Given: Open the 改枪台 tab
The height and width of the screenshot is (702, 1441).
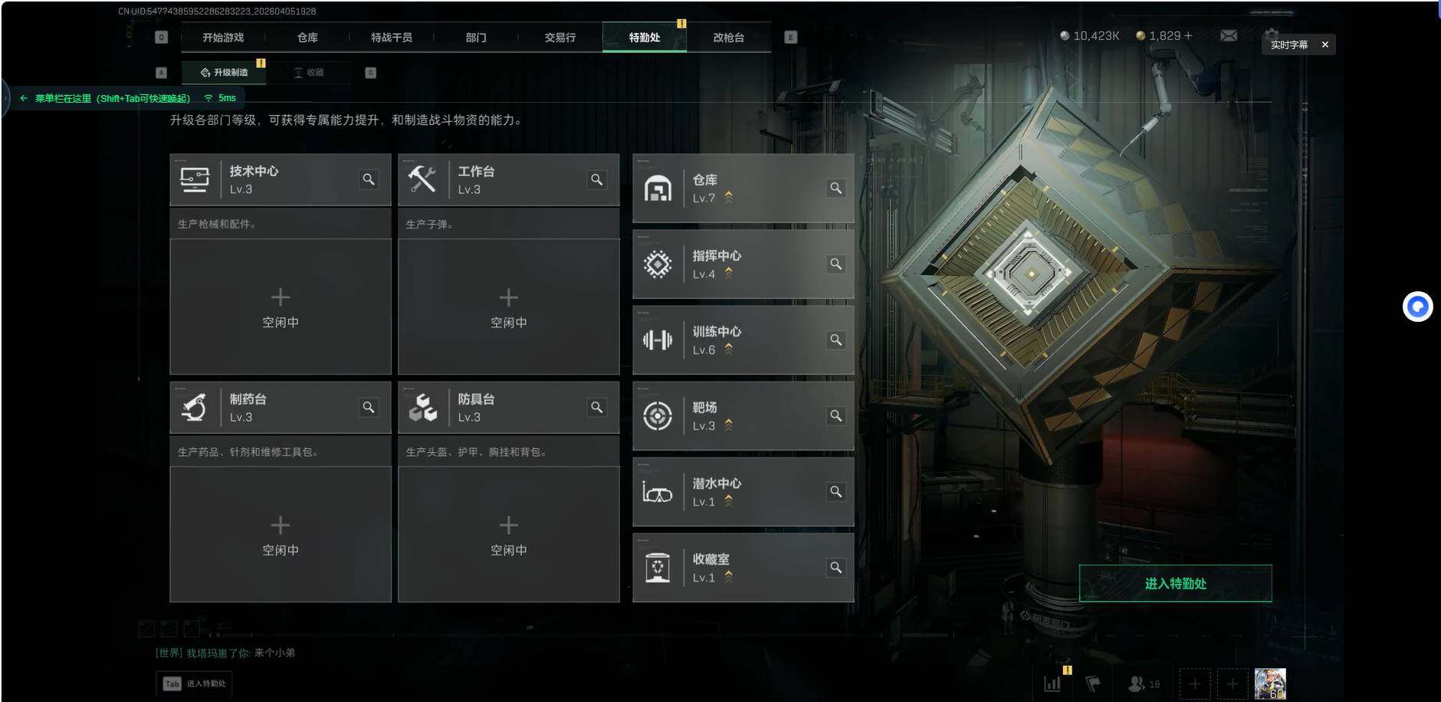Looking at the screenshot, I should coord(728,38).
